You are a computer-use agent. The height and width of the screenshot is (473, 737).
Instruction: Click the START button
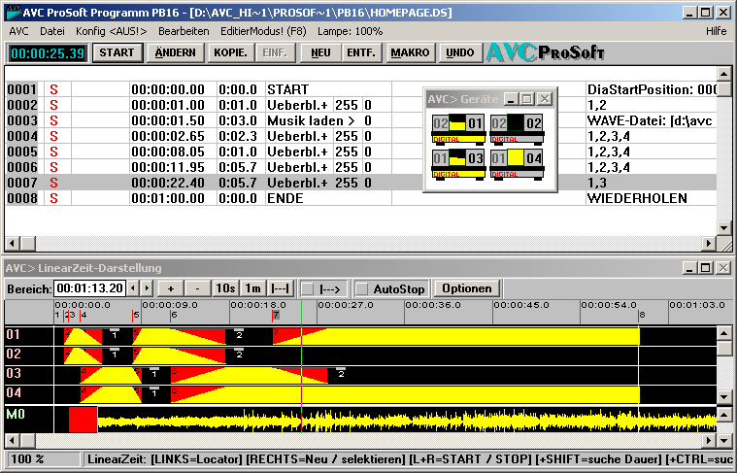(117, 52)
